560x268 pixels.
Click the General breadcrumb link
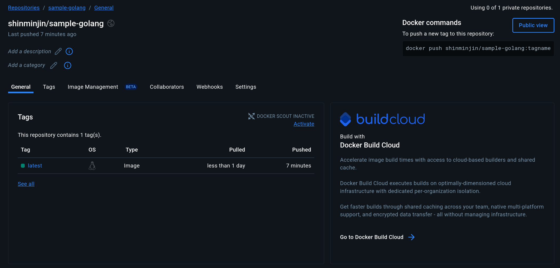coord(104,8)
